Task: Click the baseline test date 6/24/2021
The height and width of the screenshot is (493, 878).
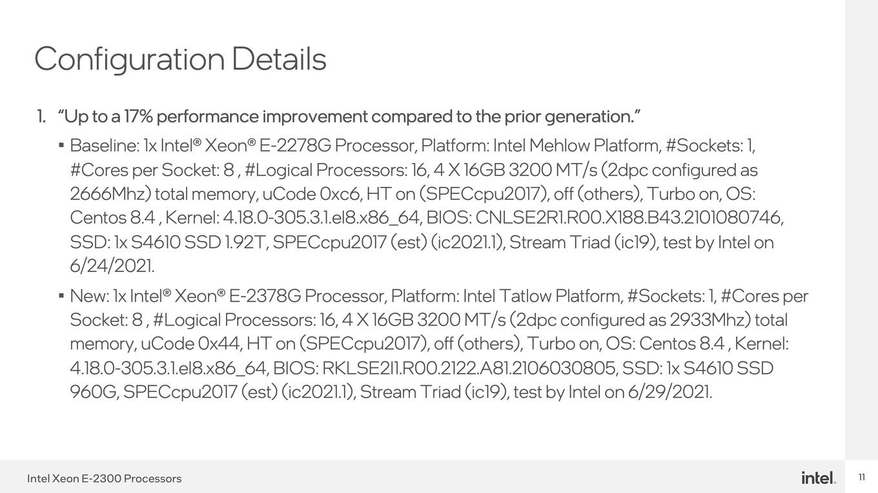Action: pyautogui.click(x=112, y=266)
